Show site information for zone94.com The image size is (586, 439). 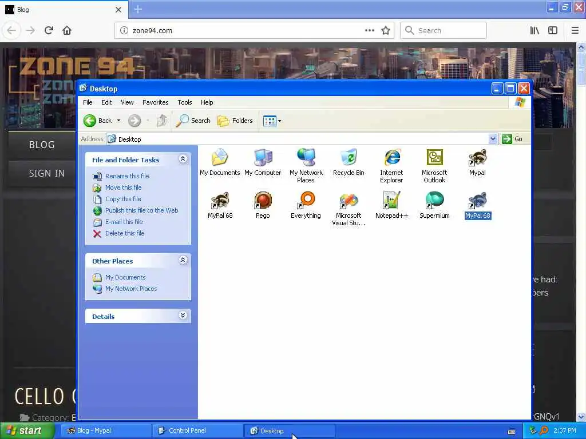[x=124, y=31]
